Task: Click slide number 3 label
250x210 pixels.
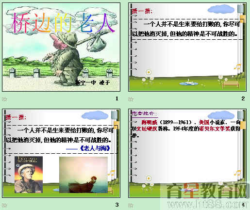Action: pos(117,205)
